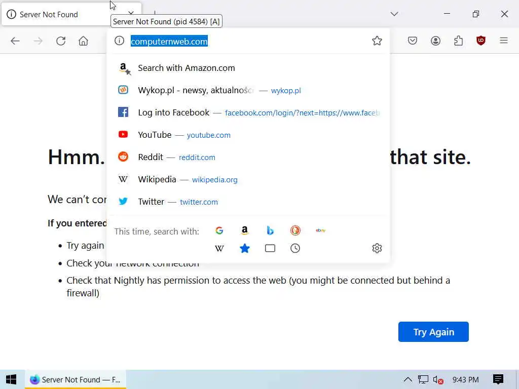
Task: Switch to the Firefox taskbar button
Action: [76, 379]
